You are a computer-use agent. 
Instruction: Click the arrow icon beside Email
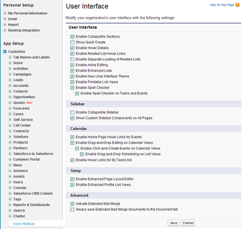pos(5,19)
